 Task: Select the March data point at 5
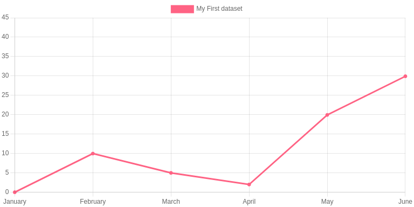point(171,173)
